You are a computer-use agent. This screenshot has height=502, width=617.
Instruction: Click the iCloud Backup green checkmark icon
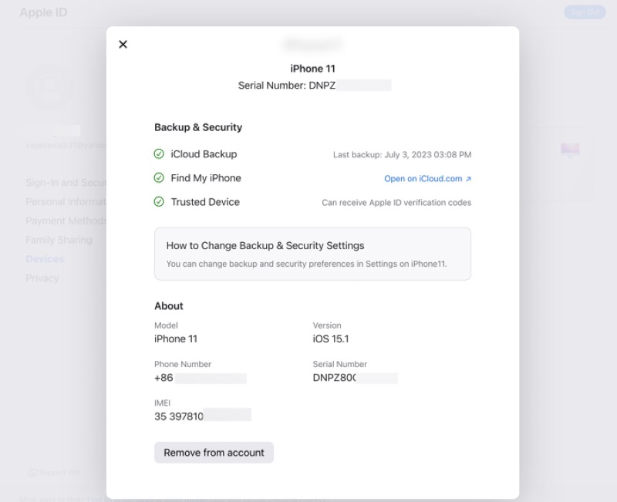pyautogui.click(x=159, y=153)
